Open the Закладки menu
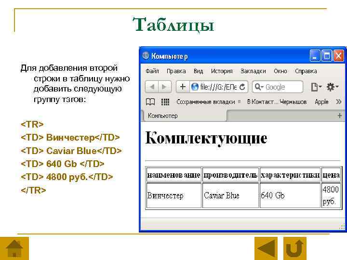Viewport: 347px width, 260px height. click(253, 71)
